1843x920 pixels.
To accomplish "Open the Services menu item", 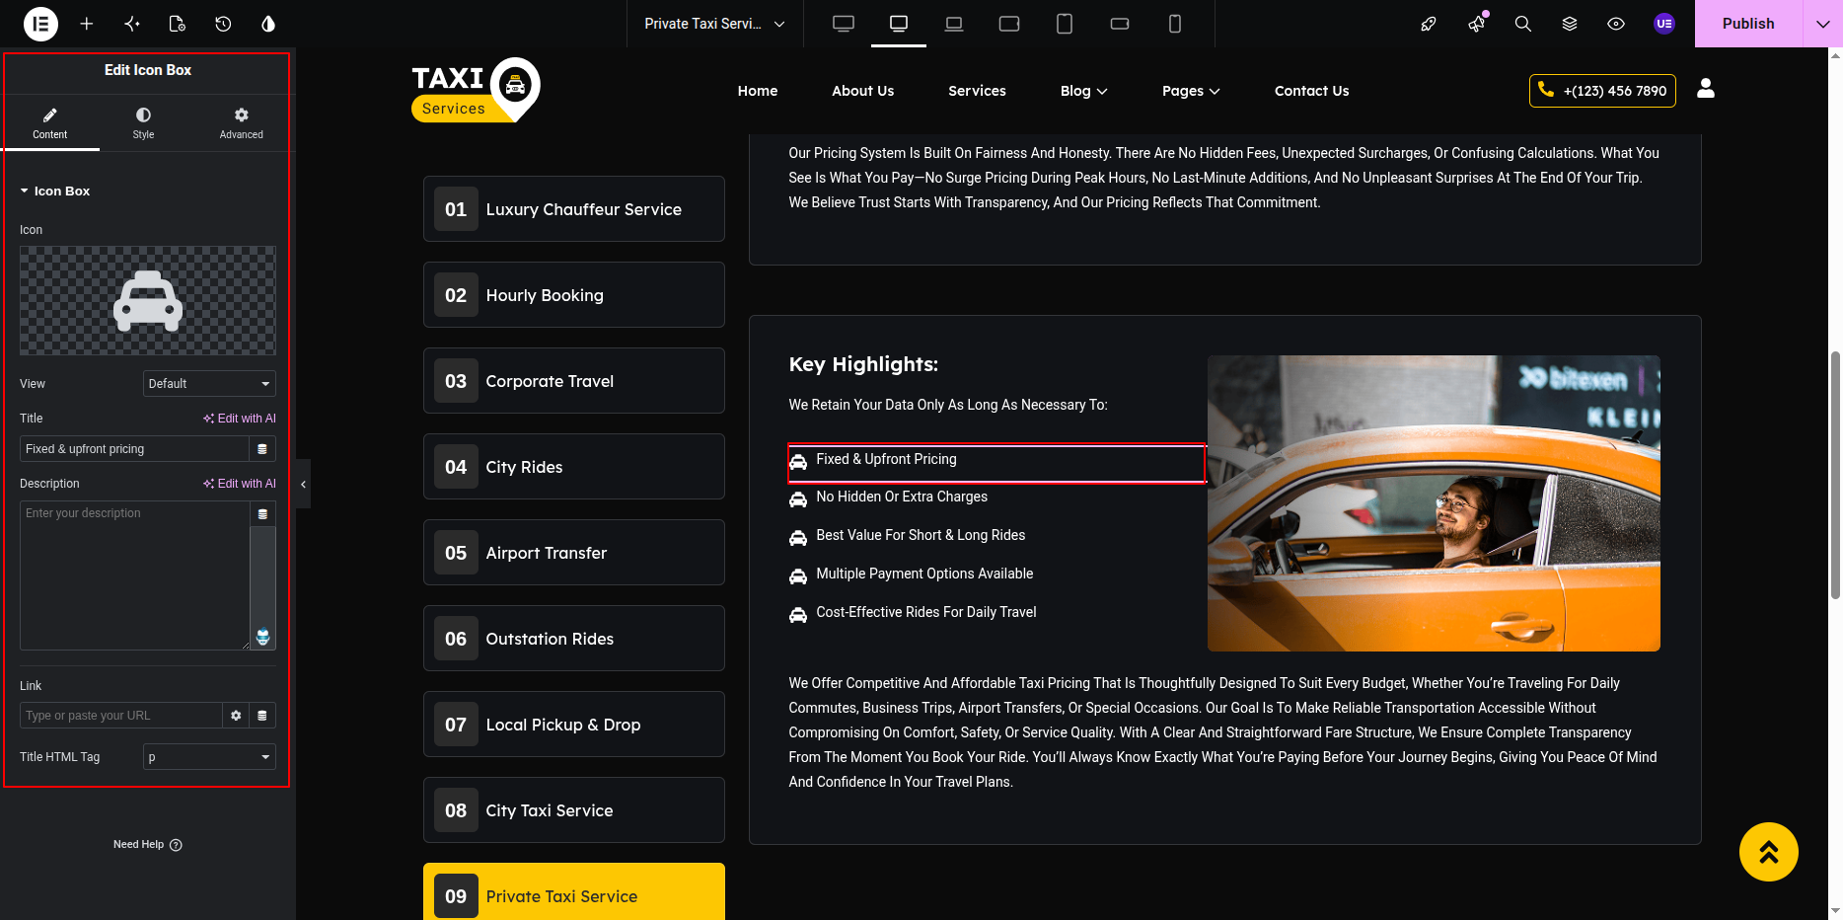I will click(977, 91).
